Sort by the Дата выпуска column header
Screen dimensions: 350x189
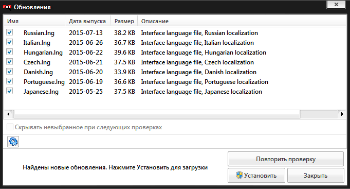(88, 21)
